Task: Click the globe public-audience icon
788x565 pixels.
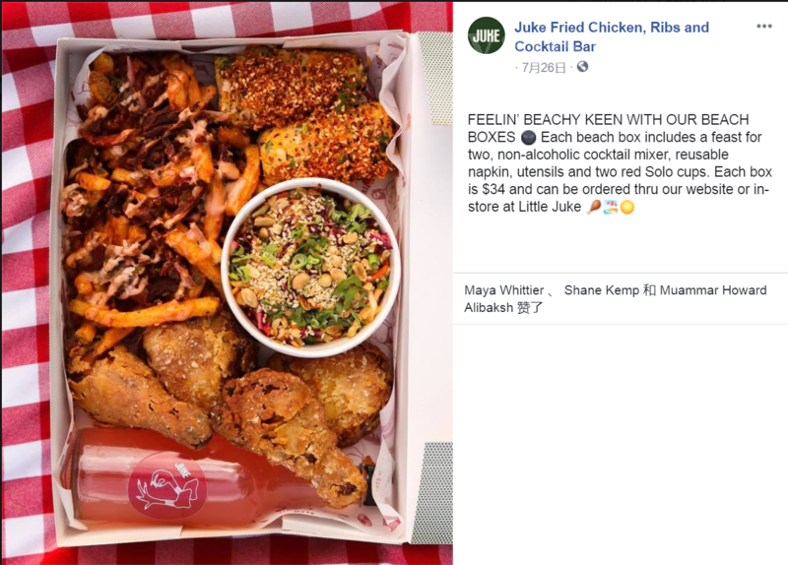Action: tap(582, 68)
